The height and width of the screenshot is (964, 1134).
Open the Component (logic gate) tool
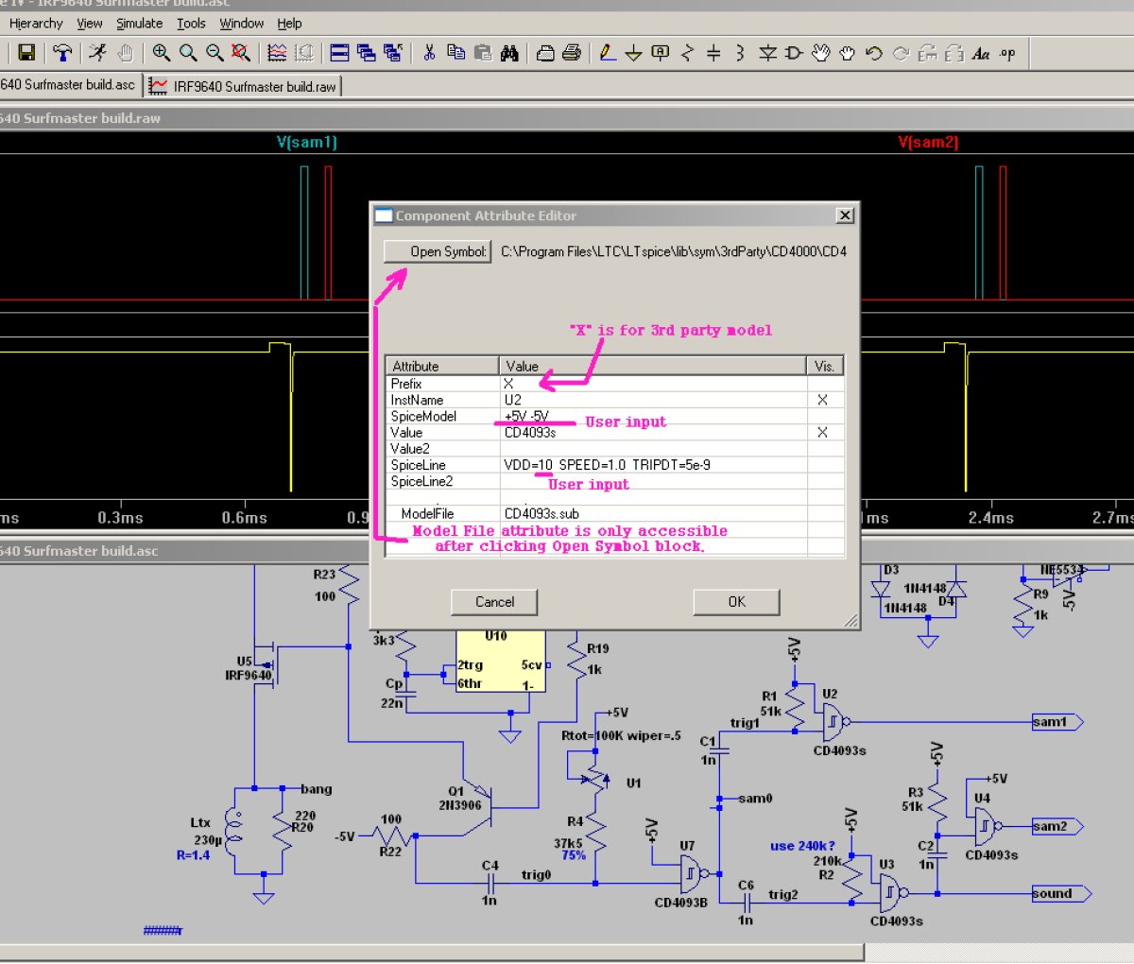click(x=793, y=53)
